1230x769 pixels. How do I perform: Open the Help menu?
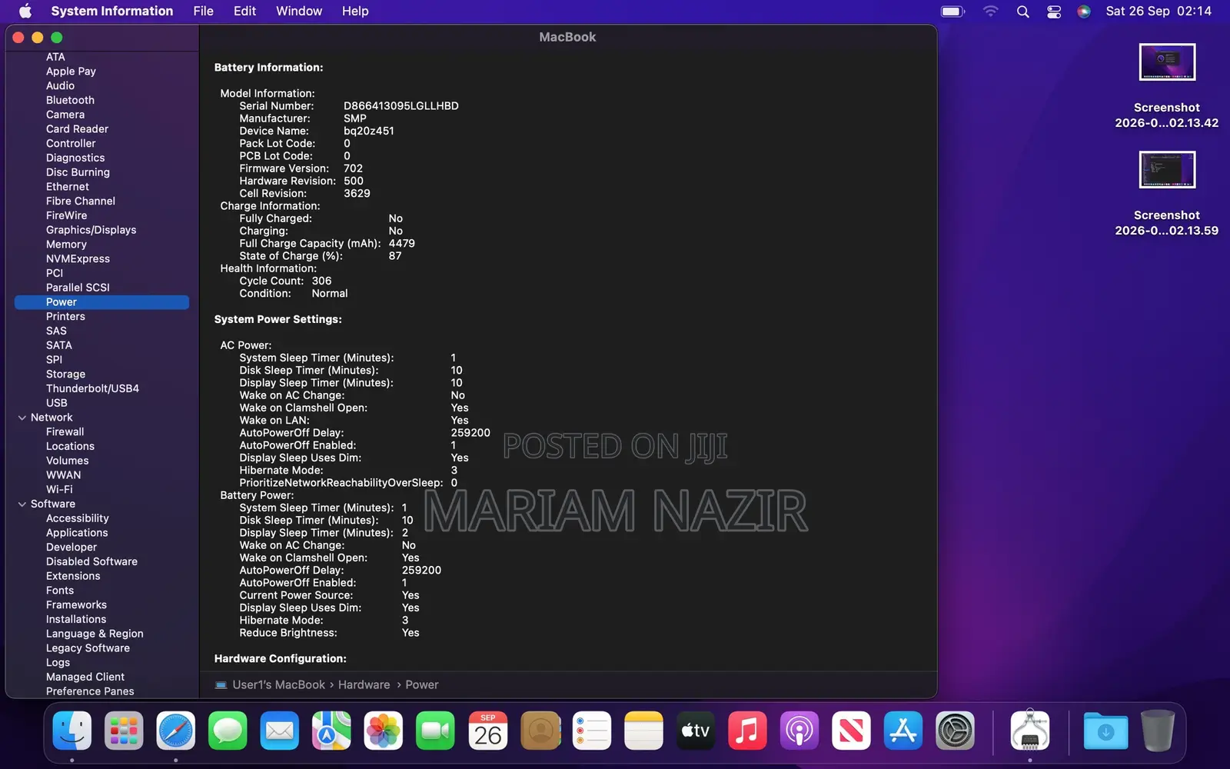(355, 11)
